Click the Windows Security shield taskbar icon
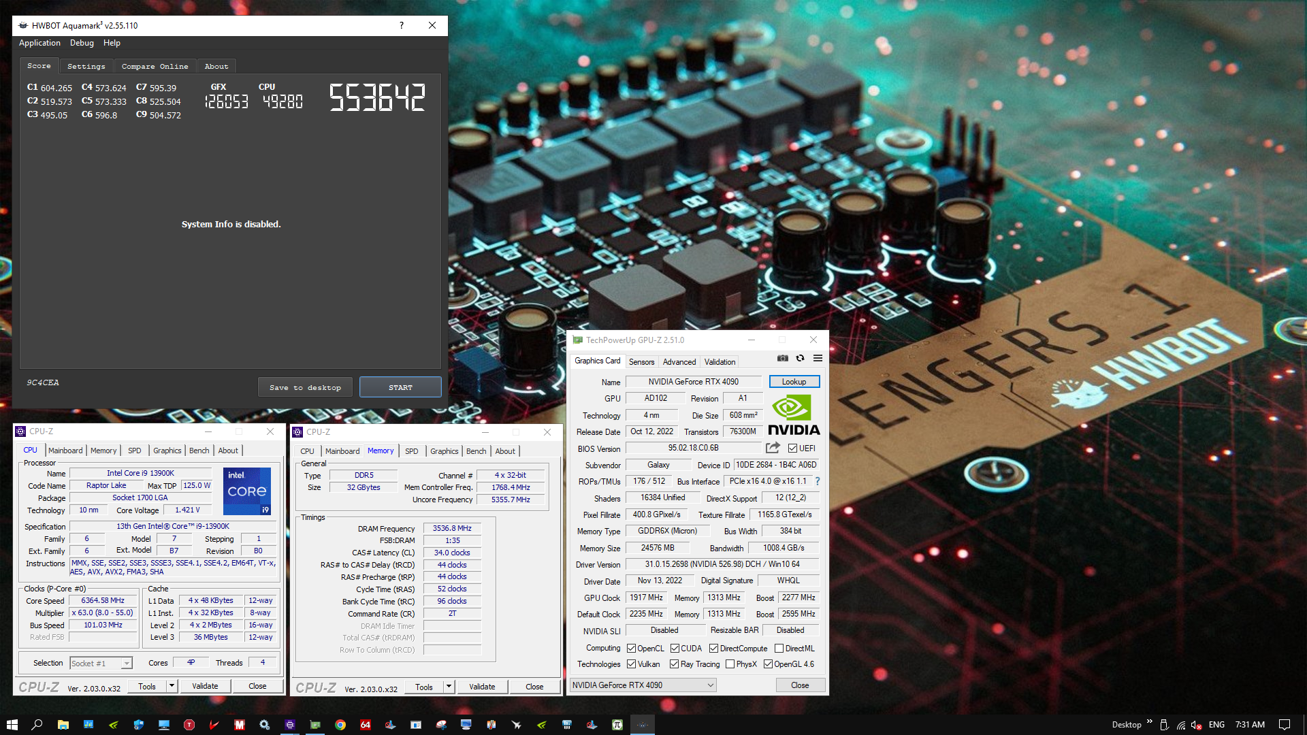The image size is (1307, 735). point(139,725)
